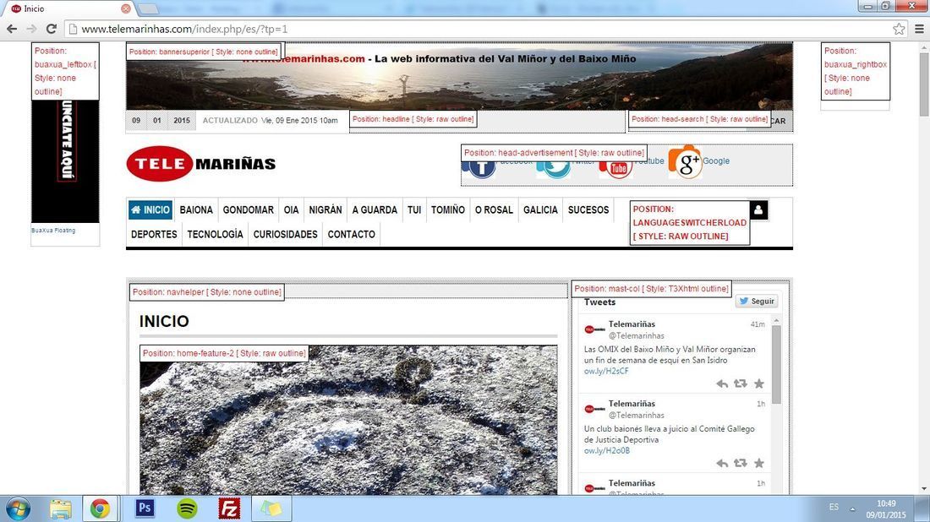Click the ES language indicator in tray
The height and width of the screenshot is (522, 930).
834,507
